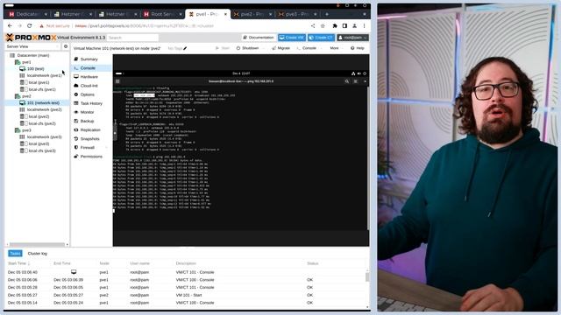Screen dimensions: 561x315
Task: Click the Documentation button
Action: [x=259, y=38]
